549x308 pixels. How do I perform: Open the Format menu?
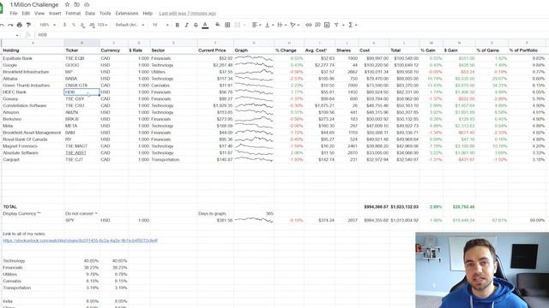pos(73,14)
